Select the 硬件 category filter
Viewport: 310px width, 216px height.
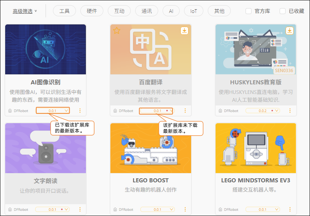click(x=92, y=11)
